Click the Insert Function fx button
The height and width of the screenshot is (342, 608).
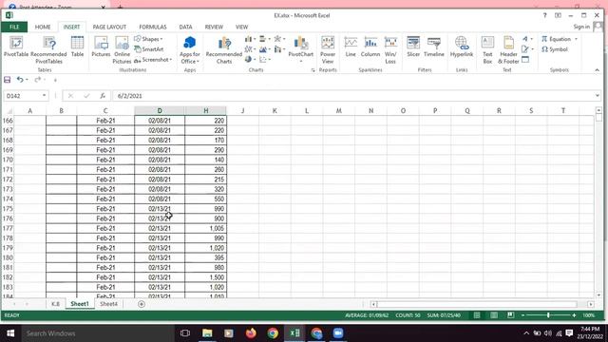[103, 96]
